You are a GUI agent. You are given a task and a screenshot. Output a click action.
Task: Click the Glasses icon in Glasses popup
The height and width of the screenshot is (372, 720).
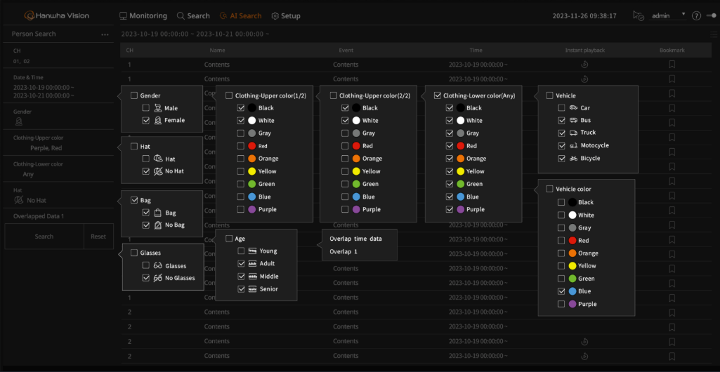(158, 265)
